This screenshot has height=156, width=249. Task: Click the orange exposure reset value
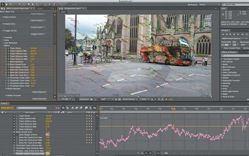[171, 99]
